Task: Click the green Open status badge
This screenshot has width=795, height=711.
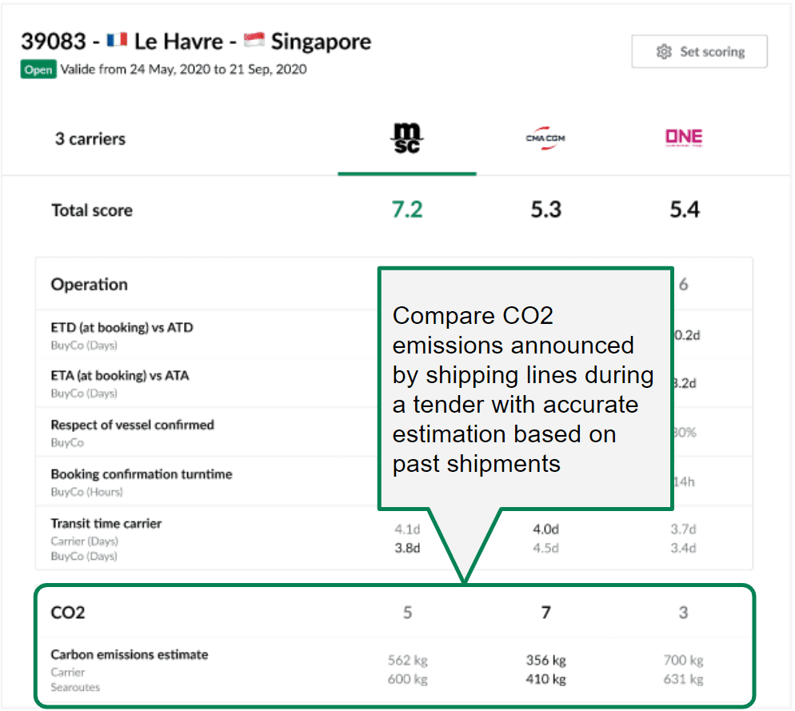Action: click(38, 70)
